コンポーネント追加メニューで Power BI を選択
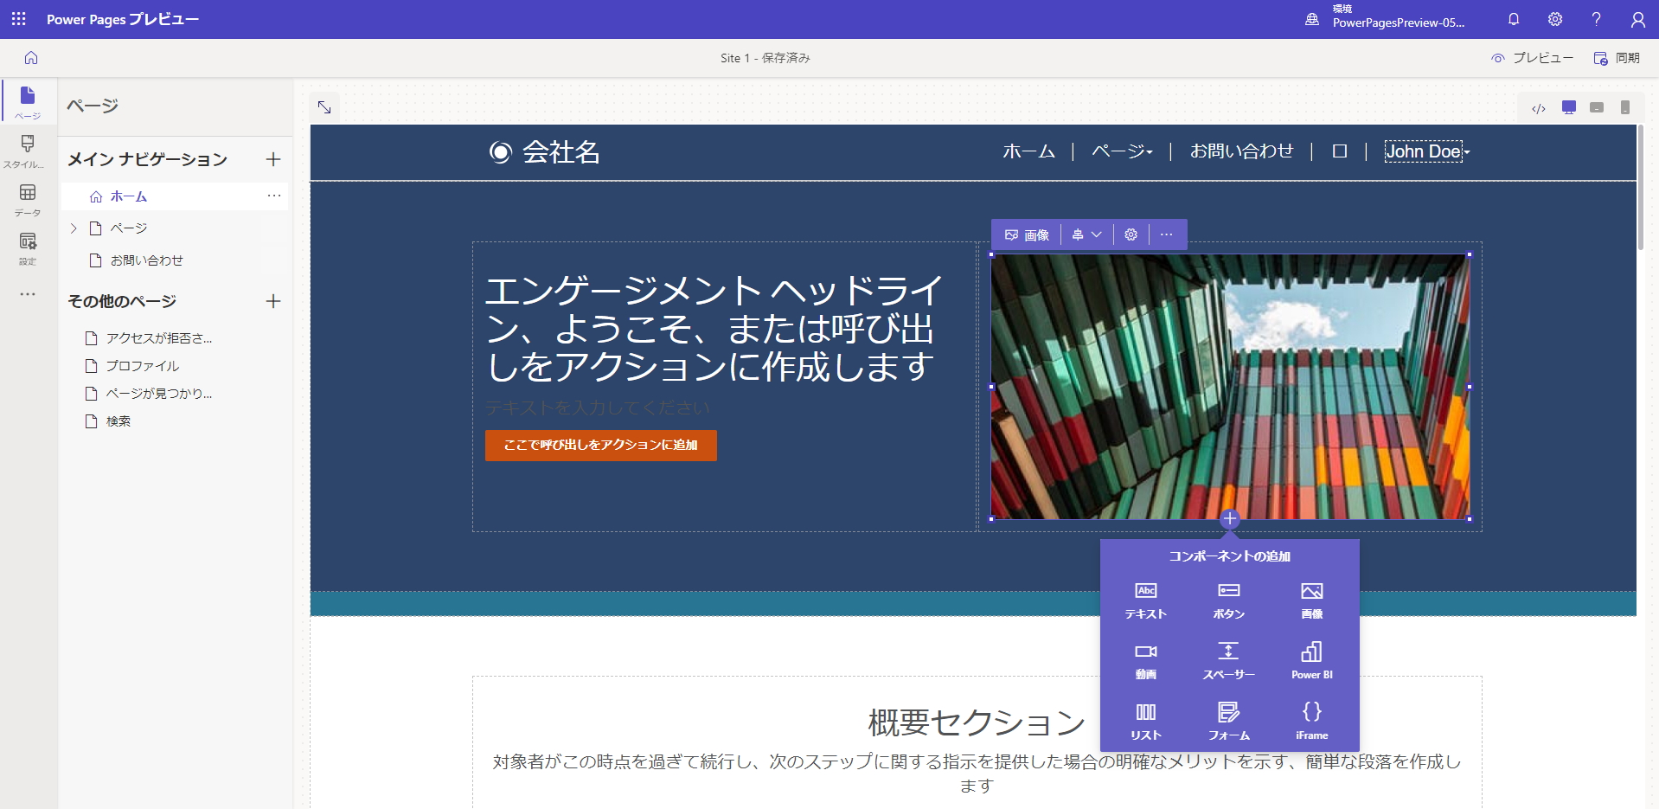Image resolution: width=1659 pixels, height=809 pixels. tap(1311, 659)
